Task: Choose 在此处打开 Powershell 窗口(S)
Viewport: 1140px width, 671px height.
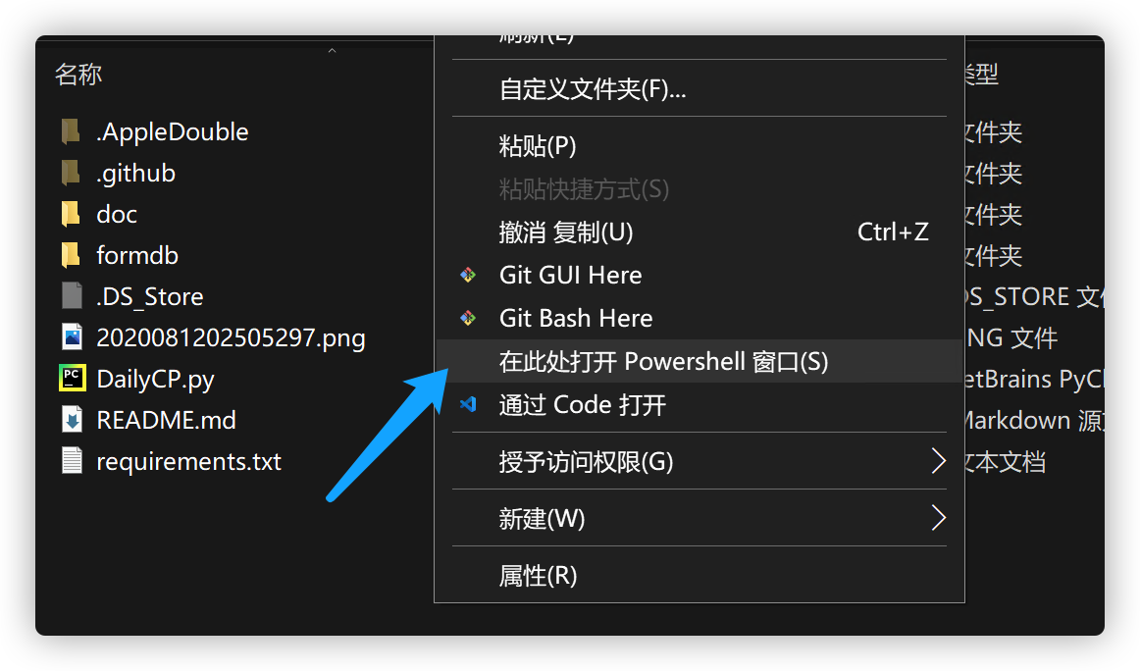Action: point(663,362)
